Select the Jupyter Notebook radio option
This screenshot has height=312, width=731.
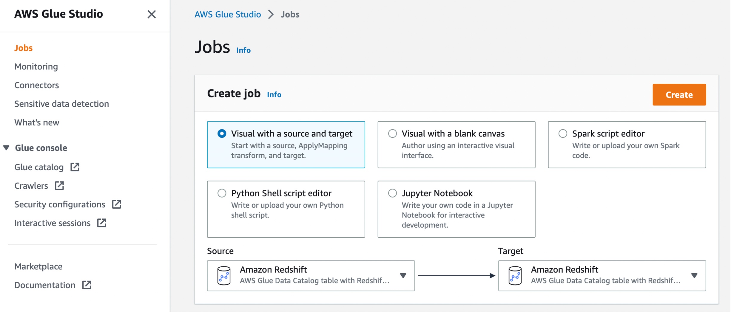coord(392,193)
